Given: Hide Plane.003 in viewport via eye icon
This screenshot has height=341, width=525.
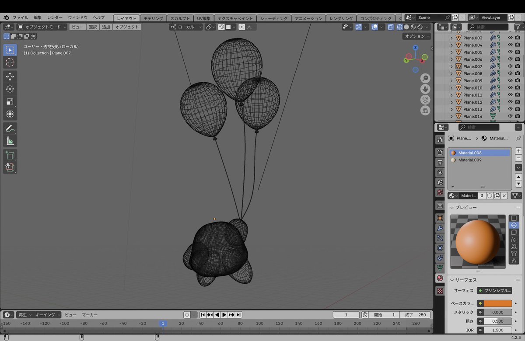Looking at the screenshot, I should [510, 38].
